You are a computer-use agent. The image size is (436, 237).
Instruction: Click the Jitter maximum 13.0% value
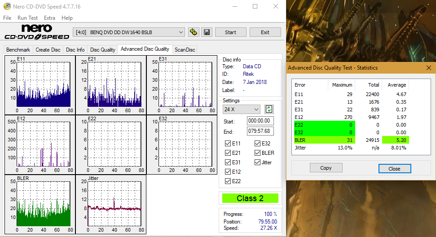345,148
